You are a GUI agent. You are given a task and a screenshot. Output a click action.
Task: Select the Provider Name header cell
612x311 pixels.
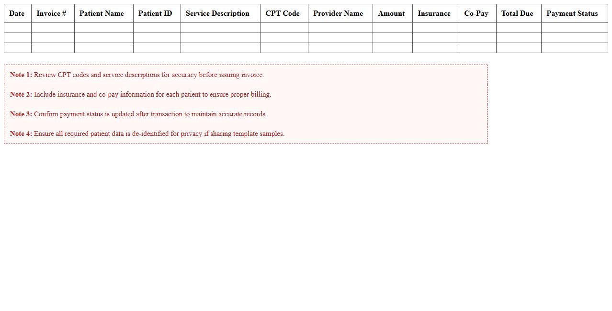(x=338, y=13)
